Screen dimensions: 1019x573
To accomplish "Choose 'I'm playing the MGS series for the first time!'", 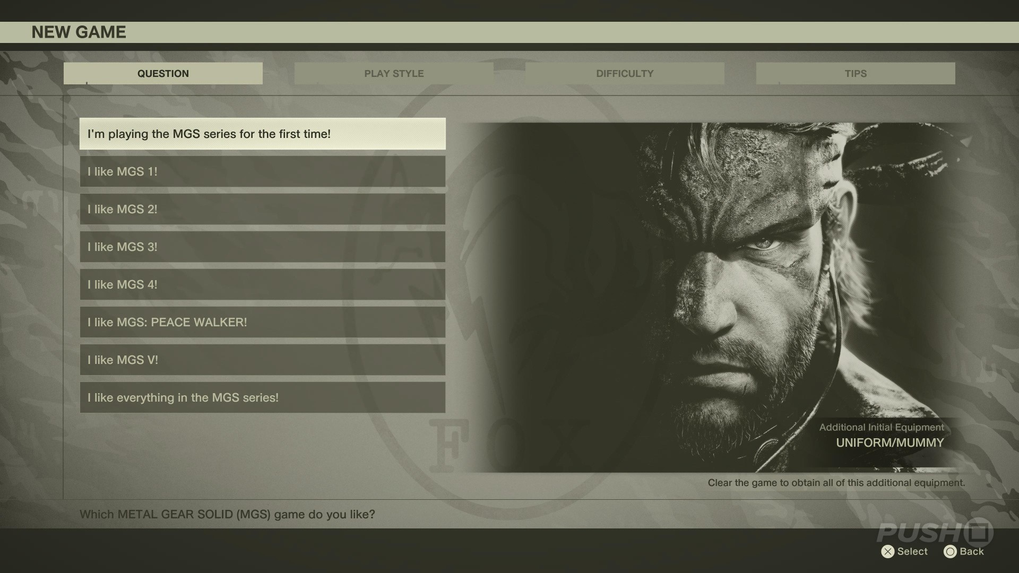I will (262, 134).
